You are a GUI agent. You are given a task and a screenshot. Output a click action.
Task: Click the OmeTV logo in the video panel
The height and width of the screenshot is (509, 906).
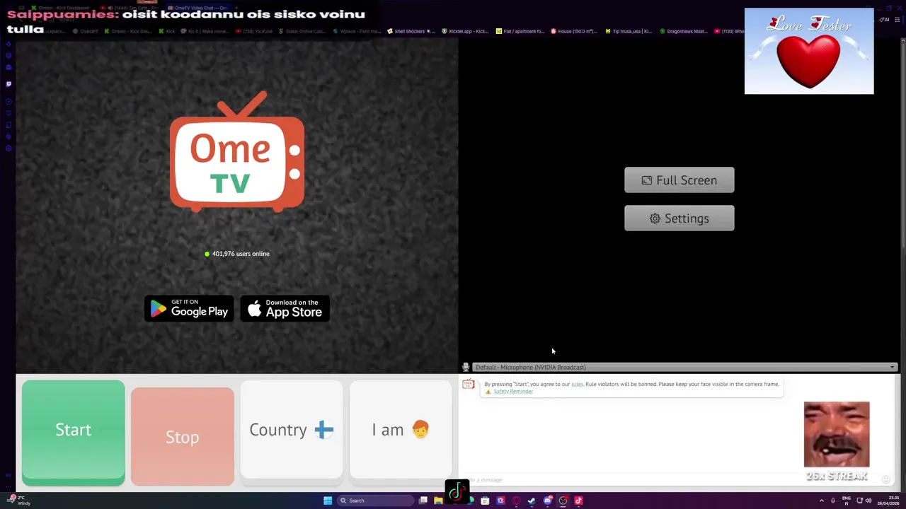[x=237, y=152]
